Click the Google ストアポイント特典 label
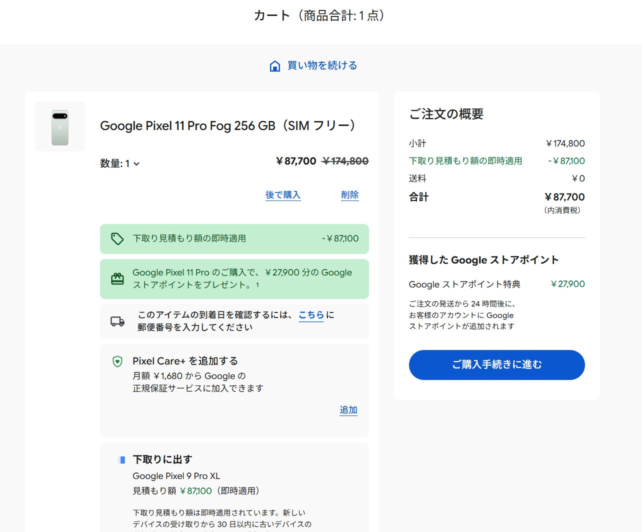The image size is (642, 532). [x=465, y=284]
